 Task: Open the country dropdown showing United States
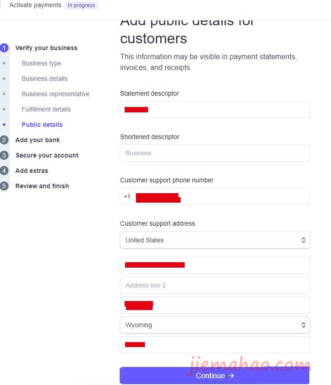[x=214, y=240]
